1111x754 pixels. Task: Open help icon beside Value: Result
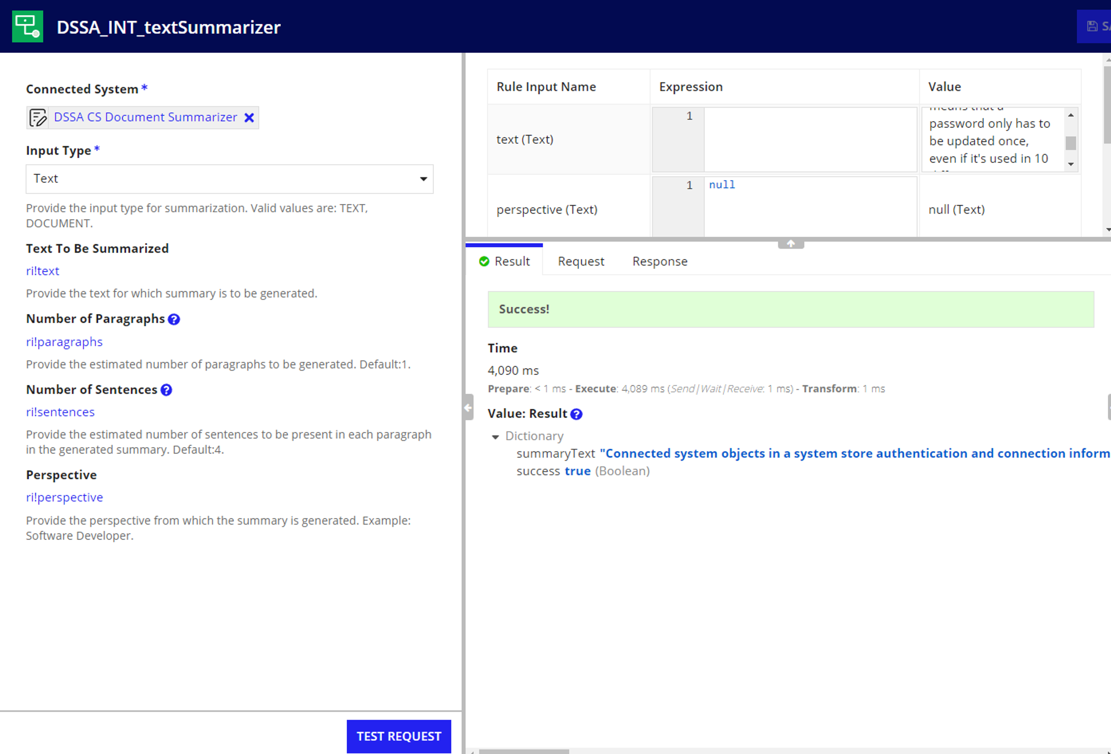pos(577,415)
